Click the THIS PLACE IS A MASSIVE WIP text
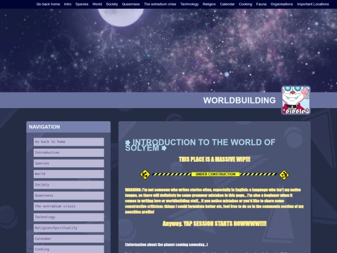The width and height of the screenshot is (337, 253). click(215, 159)
